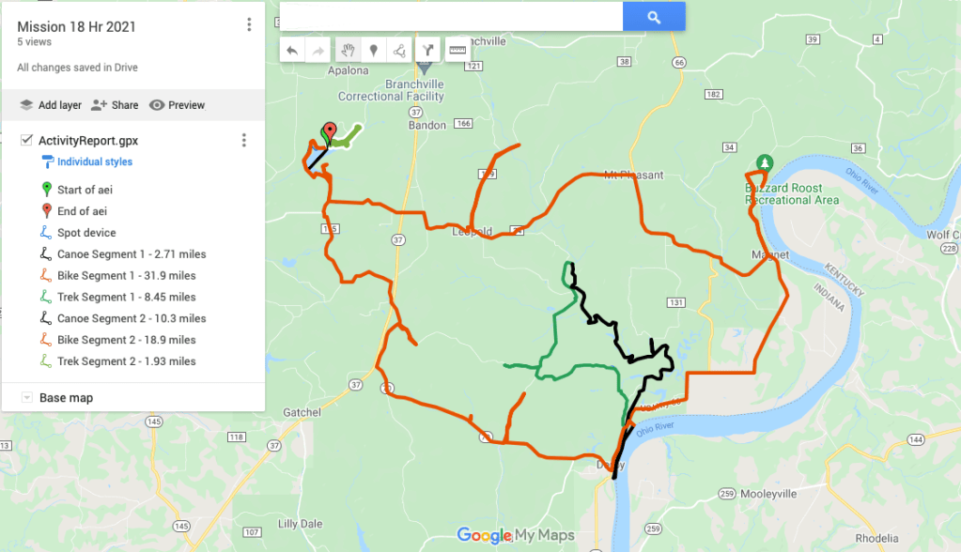Select the Add marker tool
Screen dimensions: 961x552
(373, 51)
